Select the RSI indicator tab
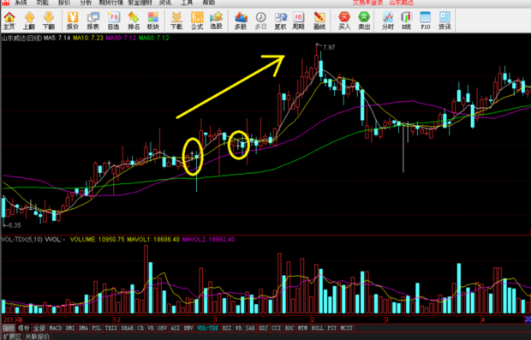 tap(227, 328)
